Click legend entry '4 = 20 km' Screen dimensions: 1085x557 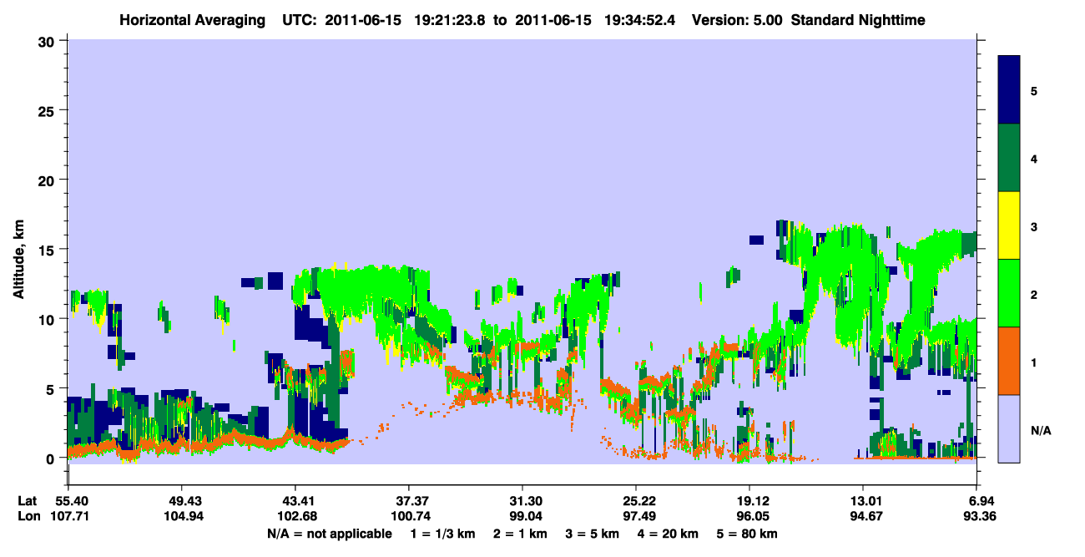click(669, 534)
